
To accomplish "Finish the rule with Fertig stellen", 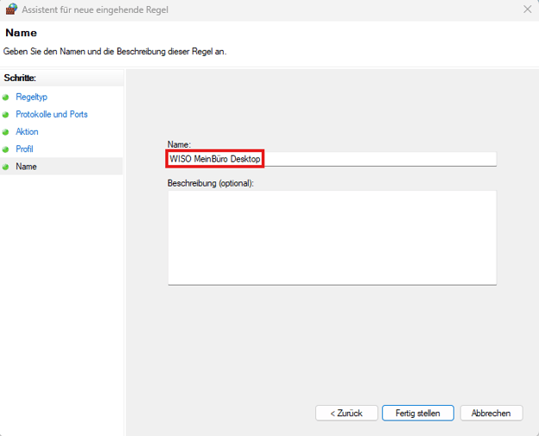I will tap(418, 414).
